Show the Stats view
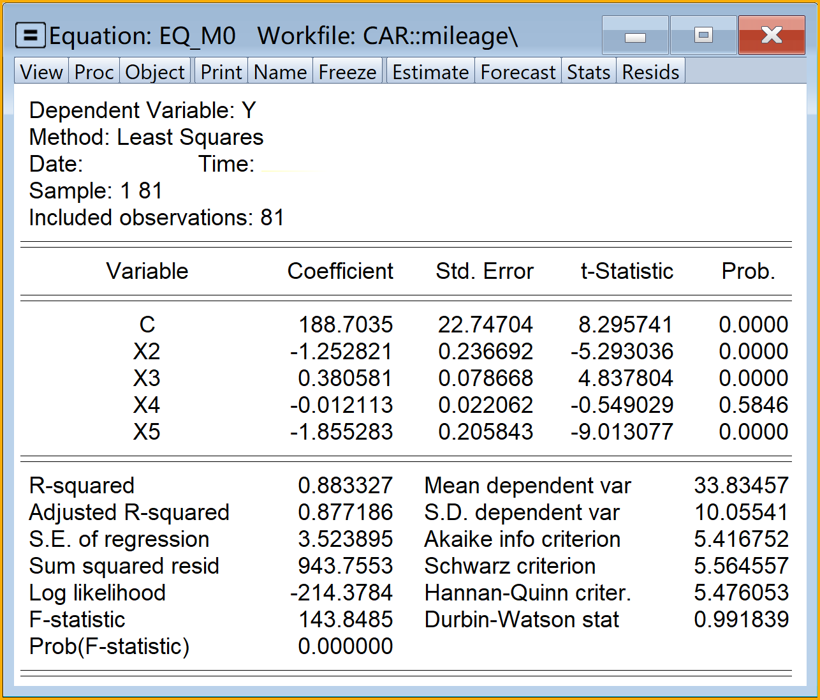 pyautogui.click(x=589, y=72)
